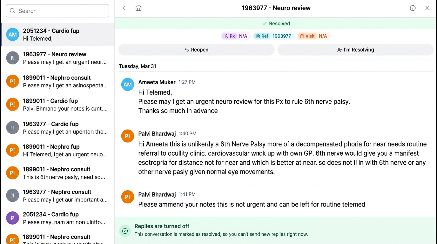Click the document icon in Ref tag

258,36
